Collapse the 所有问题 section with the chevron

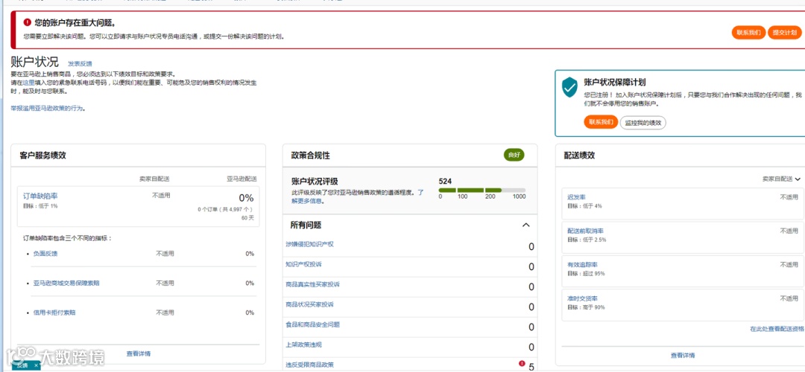pyautogui.click(x=525, y=225)
